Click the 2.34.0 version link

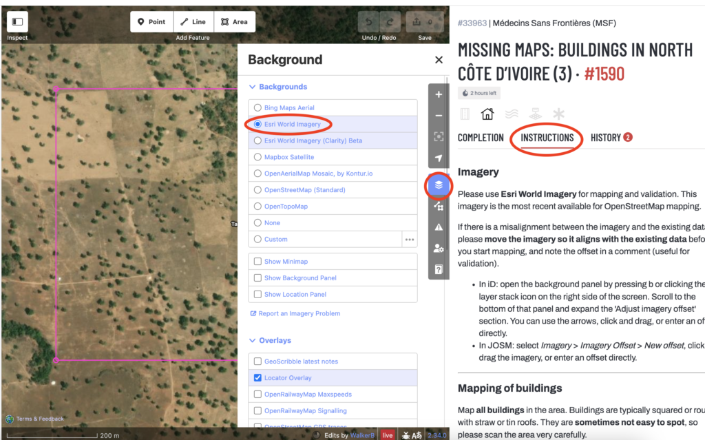pos(438,434)
